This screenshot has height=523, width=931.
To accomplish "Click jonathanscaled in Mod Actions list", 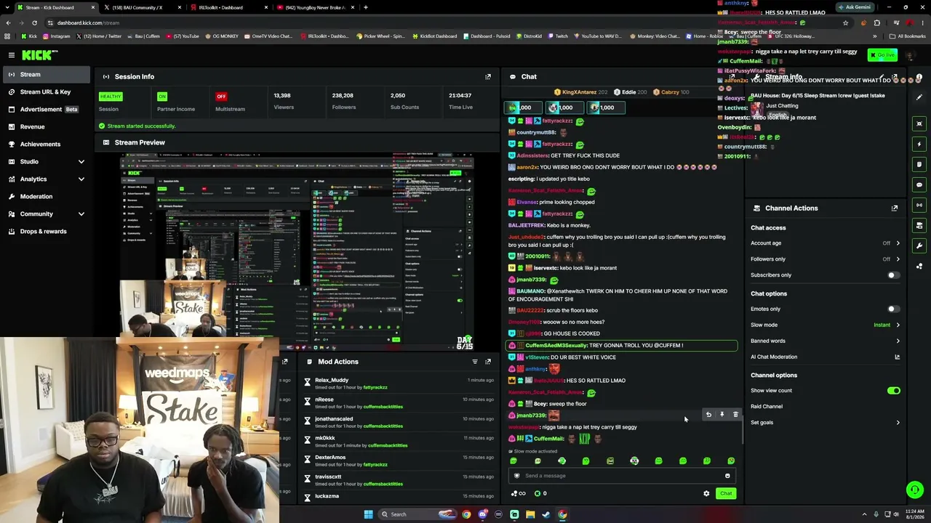I will click(334, 419).
